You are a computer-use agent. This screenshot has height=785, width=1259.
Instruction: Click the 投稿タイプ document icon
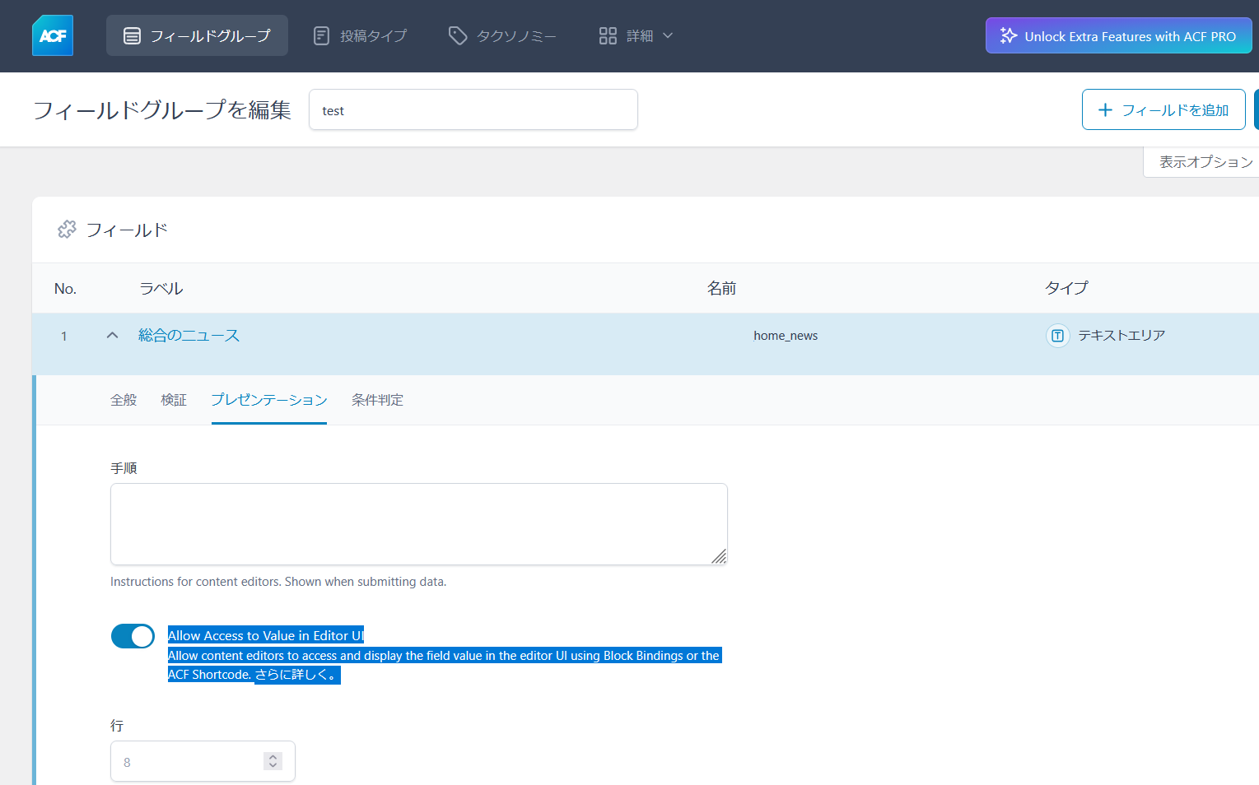click(x=321, y=35)
